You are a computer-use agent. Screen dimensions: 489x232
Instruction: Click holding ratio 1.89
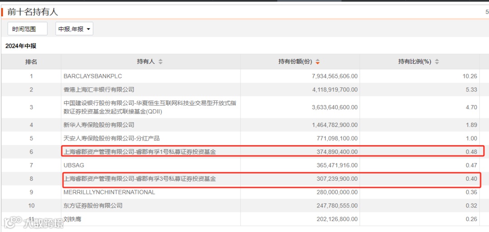pos(471,125)
